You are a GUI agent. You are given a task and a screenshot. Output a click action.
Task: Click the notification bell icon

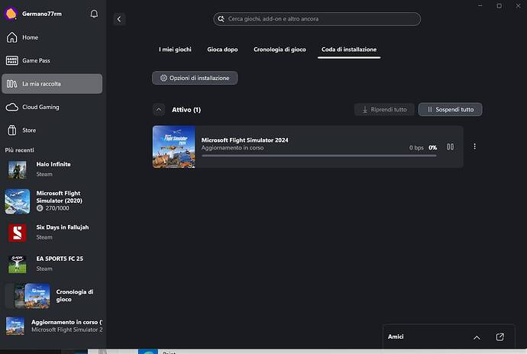click(x=94, y=14)
